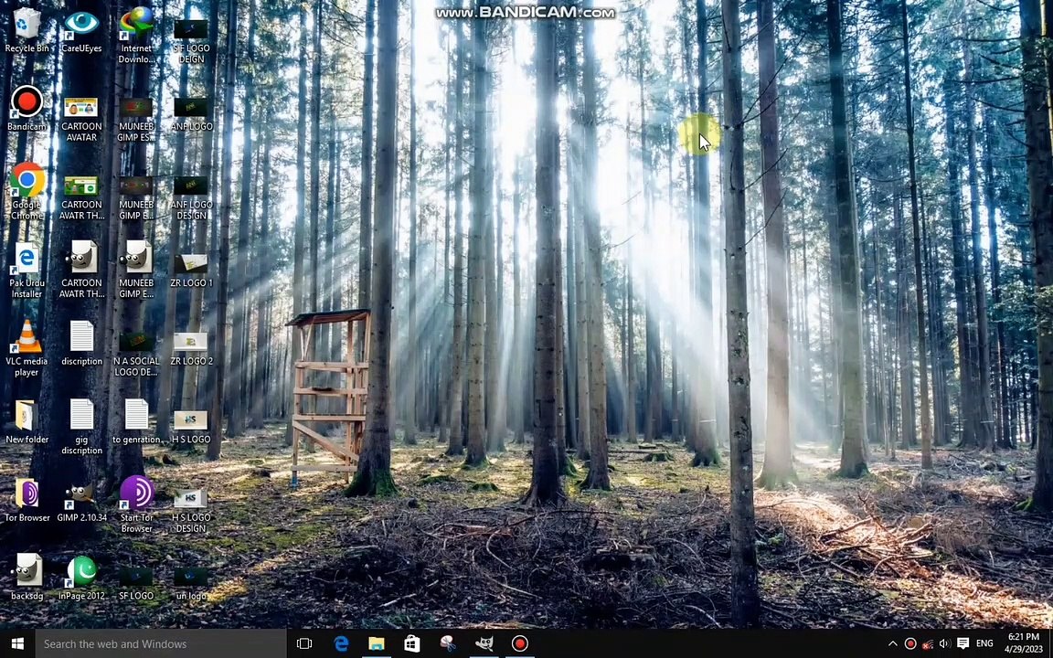Select the ZR LOGO 1 image thumbnail
Viewport: 1053px width, 658px height.
pyautogui.click(x=190, y=265)
